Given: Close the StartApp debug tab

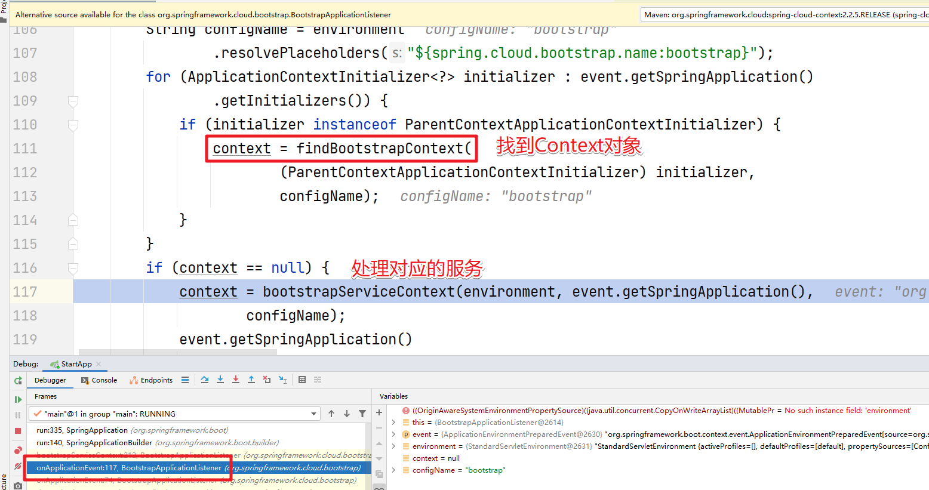Looking at the screenshot, I should point(99,364).
